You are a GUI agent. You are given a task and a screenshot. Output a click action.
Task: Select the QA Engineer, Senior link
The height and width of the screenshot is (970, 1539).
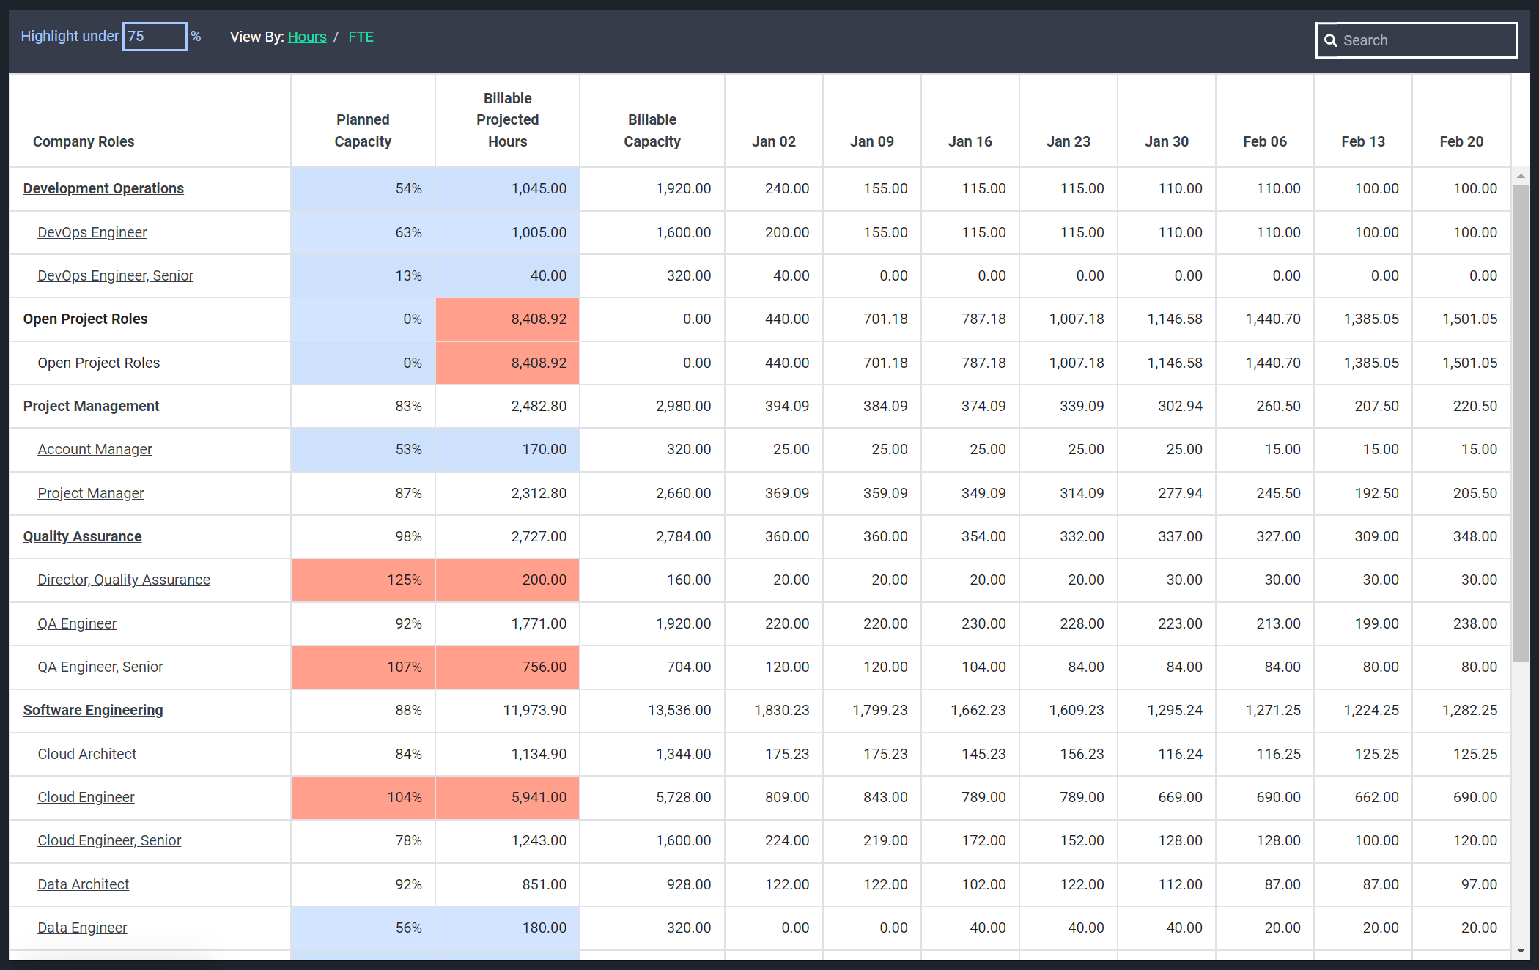100,667
